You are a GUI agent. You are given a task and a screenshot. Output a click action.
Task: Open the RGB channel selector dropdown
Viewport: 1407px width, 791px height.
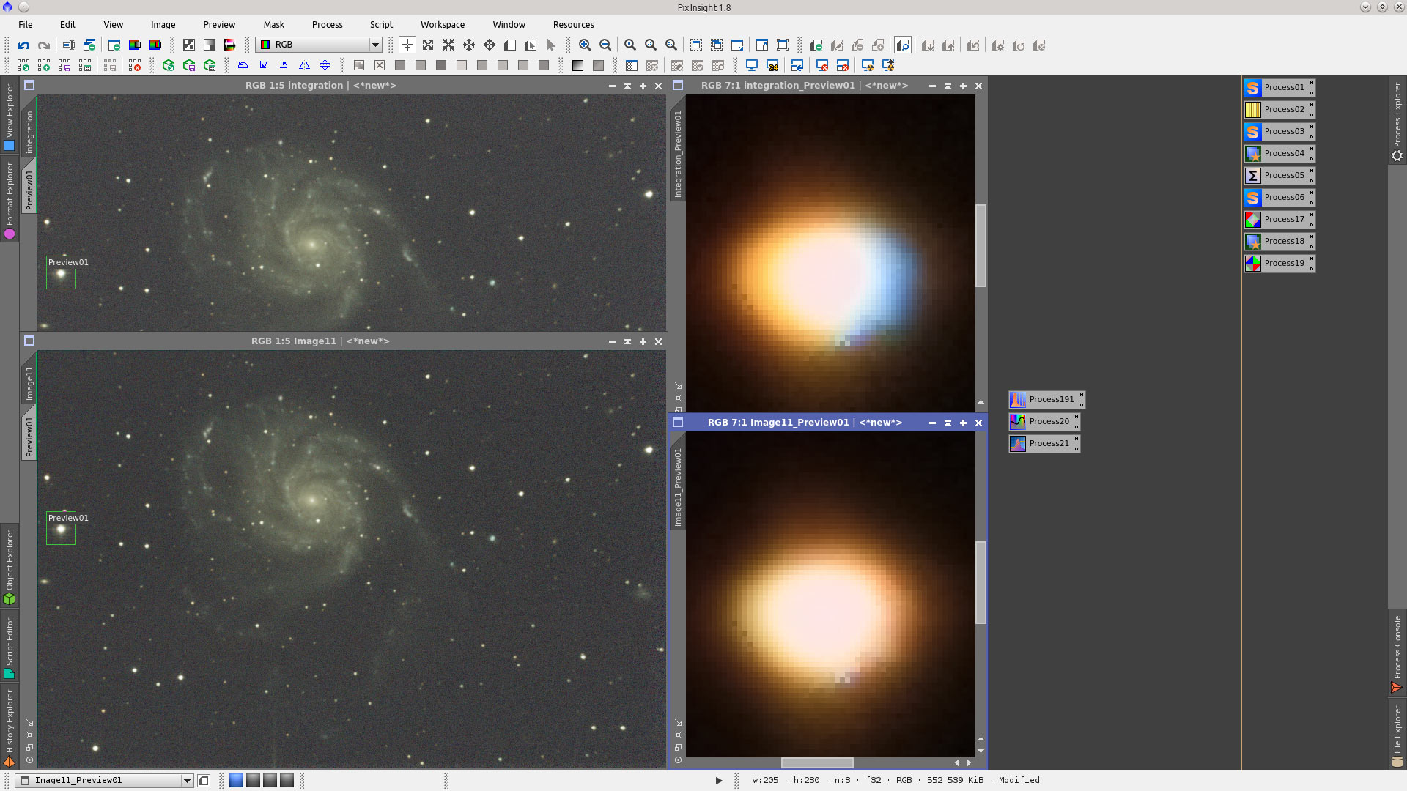point(375,45)
